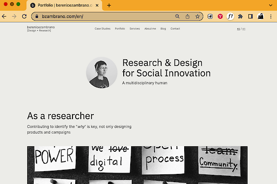Open the Chrome profile avatar
The height and width of the screenshot is (184, 277).
pos(260,17)
